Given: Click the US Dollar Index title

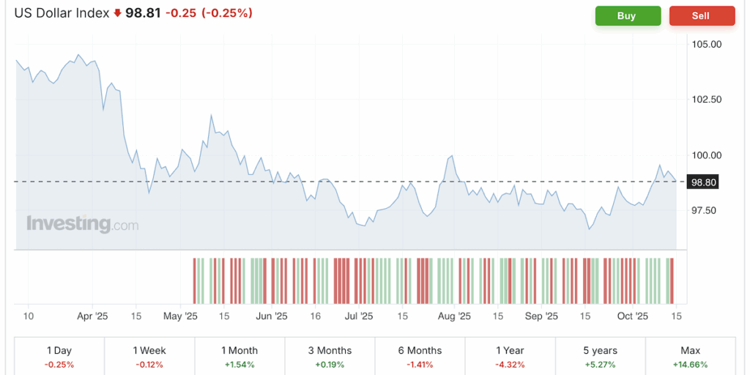Looking at the screenshot, I should point(62,13).
